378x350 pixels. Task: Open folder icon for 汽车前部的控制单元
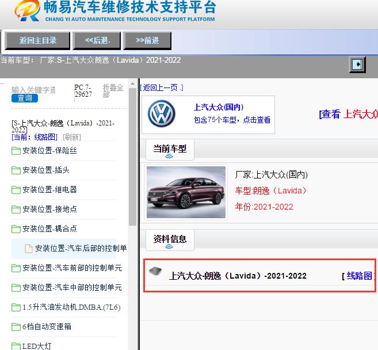[x=16, y=268]
